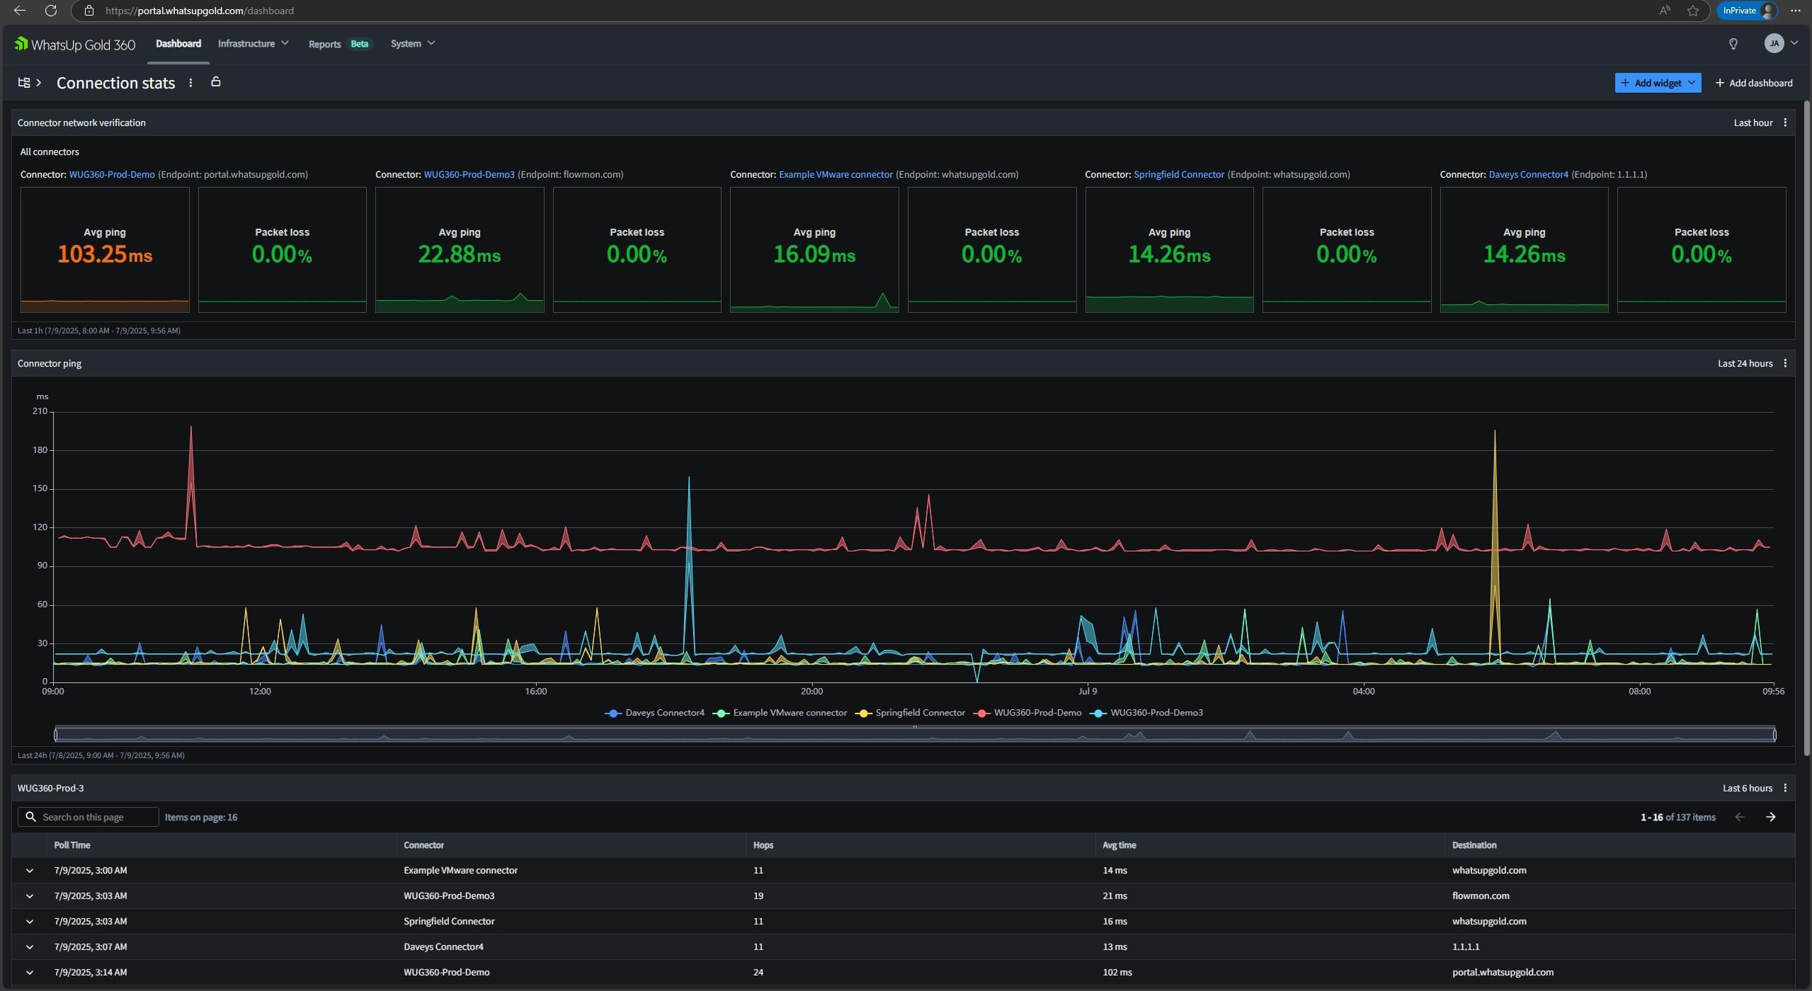Toggle Example VMware connector legend series
The height and width of the screenshot is (991, 1812).
pyautogui.click(x=780, y=713)
